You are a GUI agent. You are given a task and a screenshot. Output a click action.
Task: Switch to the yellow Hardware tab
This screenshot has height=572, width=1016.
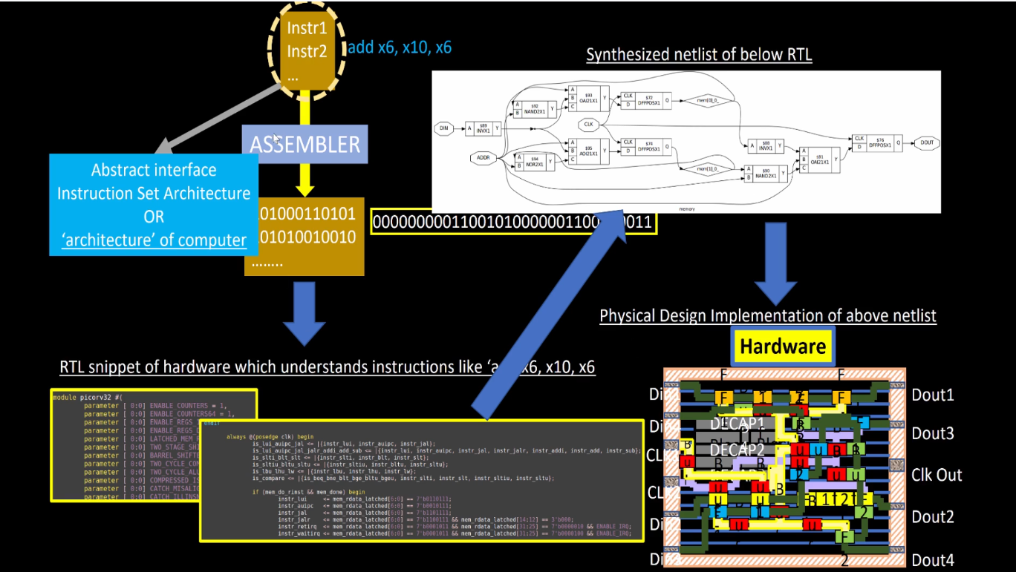[x=782, y=345]
